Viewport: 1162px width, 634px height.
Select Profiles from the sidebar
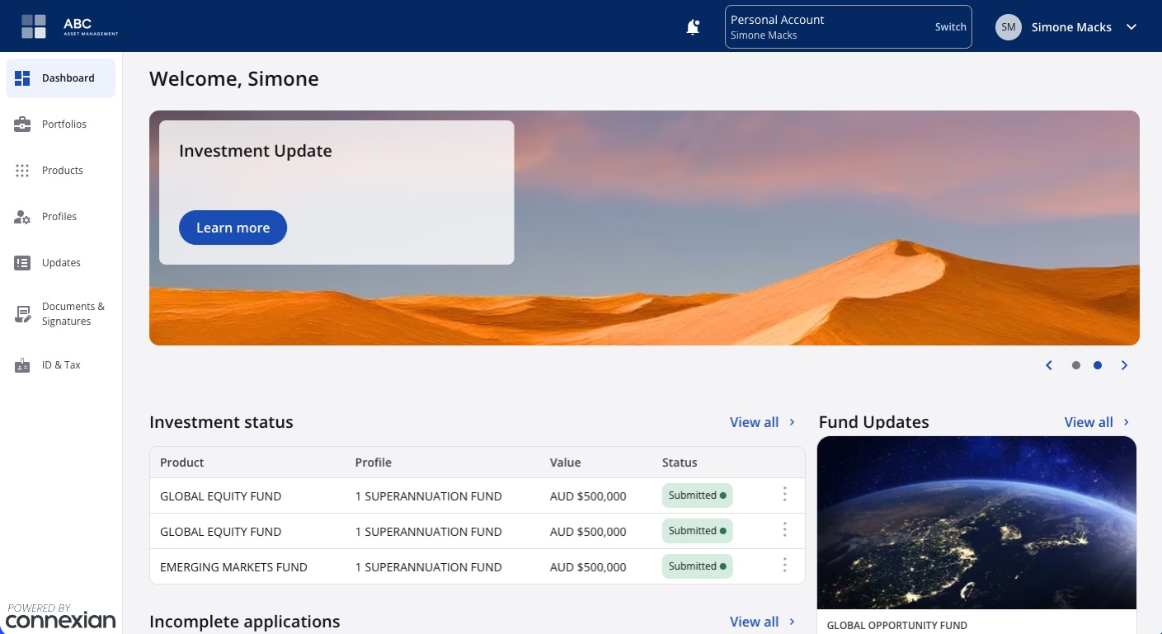[x=60, y=217]
